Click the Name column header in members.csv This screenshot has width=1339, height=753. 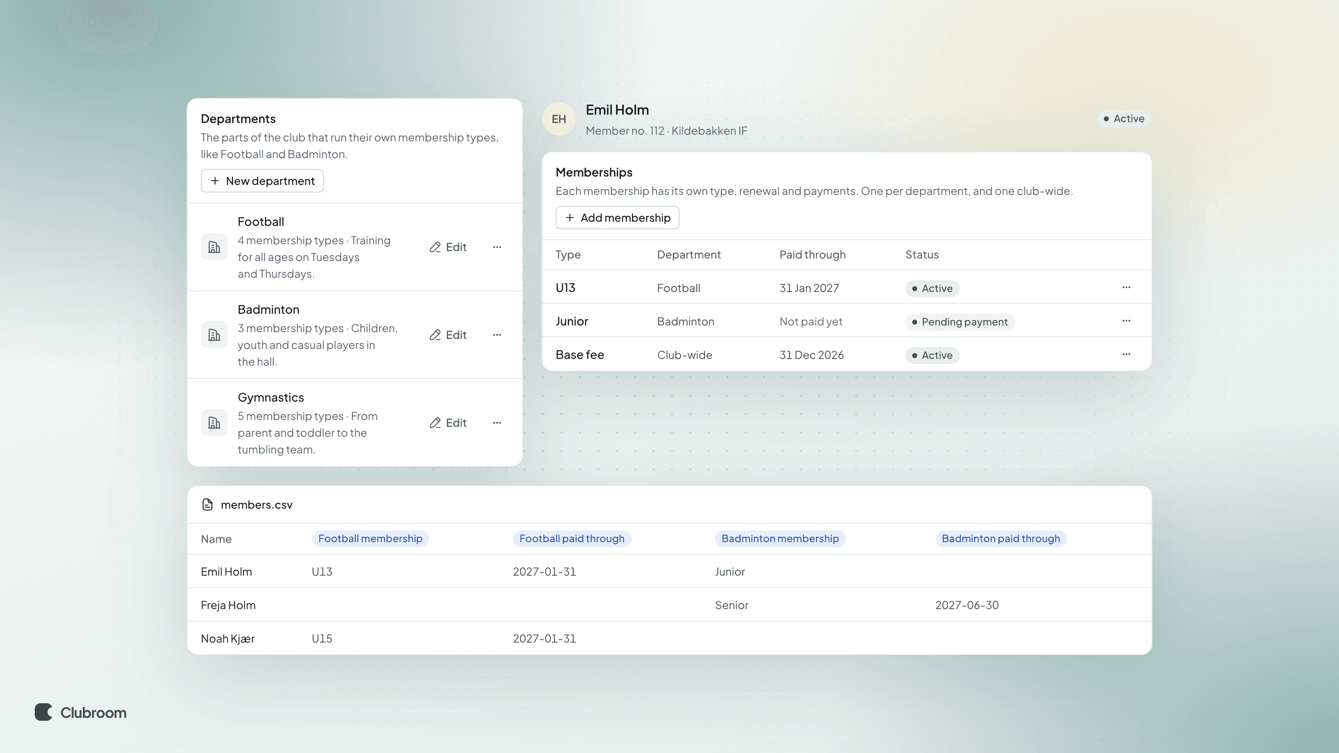click(x=216, y=539)
